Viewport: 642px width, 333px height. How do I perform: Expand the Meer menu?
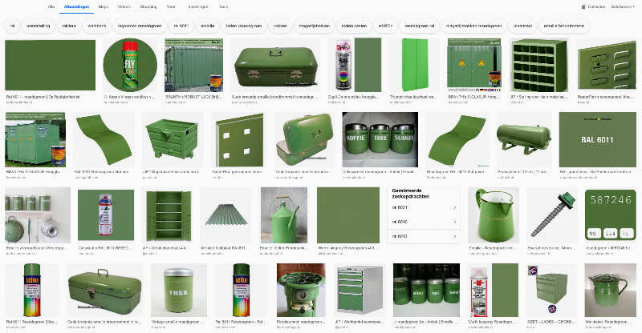pyautogui.click(x=171, y=7)
